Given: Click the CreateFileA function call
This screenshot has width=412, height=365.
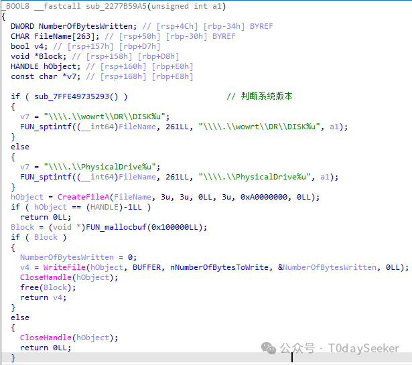Looking at the screenshot, I should click(83, 197).
